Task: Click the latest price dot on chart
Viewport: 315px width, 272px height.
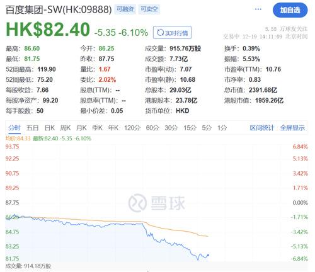Action: (208, 255)
